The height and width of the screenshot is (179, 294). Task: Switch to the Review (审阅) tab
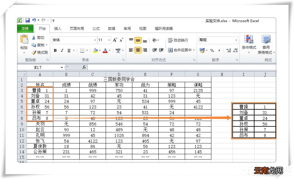[x=127, y=29]
